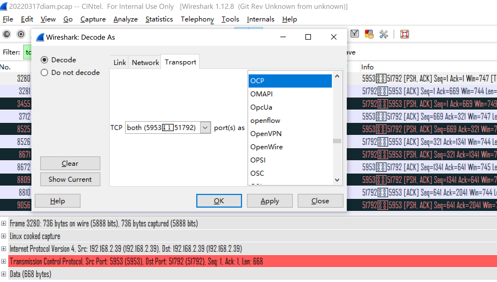The width and height of the screenshot is (497, 282).
Task: Switch to the Link tab
Action: [120, 63]
